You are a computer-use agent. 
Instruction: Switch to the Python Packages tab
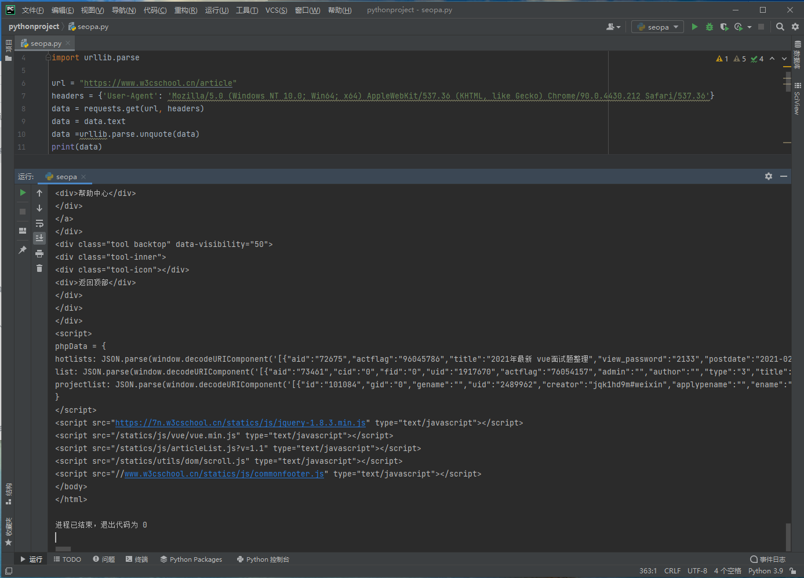click(x=191, y=559)
